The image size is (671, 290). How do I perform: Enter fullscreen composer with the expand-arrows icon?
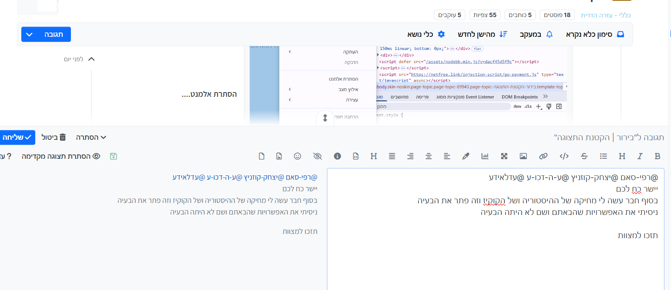[504, 156]
